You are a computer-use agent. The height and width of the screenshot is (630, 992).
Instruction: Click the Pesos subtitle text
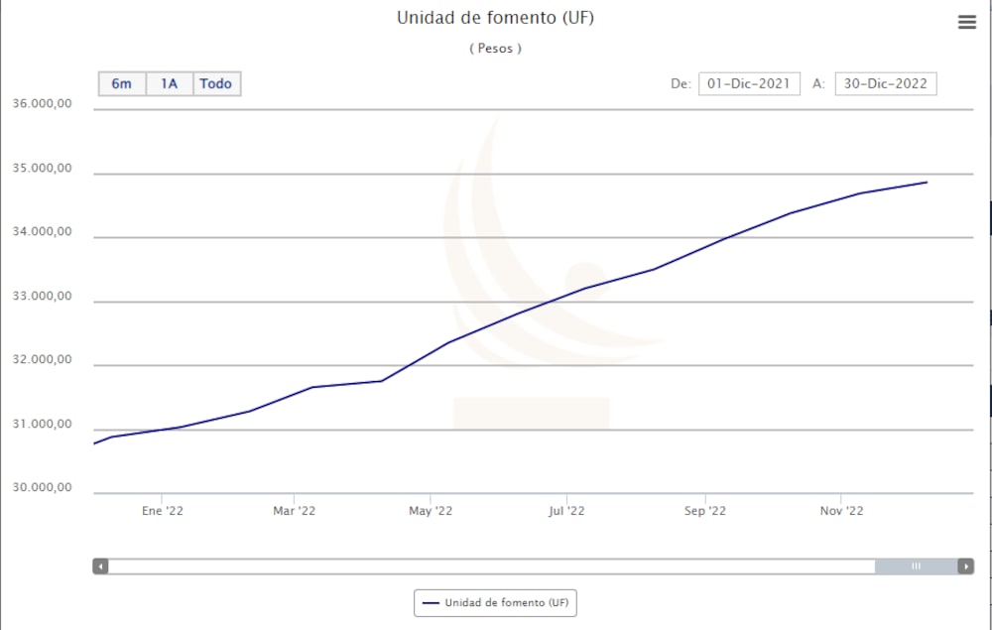[x=495, y=49]
